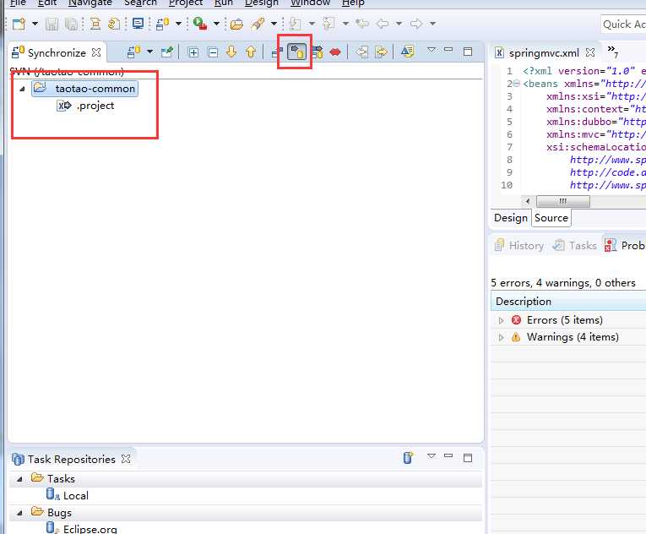Open the Forward history dropdown arrow

[432, 24]
